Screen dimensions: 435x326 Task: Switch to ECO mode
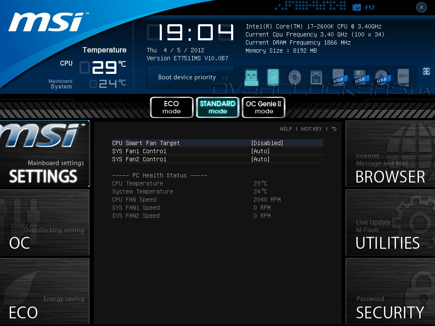[x=172, y=107]
